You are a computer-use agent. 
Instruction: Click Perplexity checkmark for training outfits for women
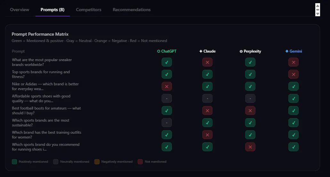250,135
